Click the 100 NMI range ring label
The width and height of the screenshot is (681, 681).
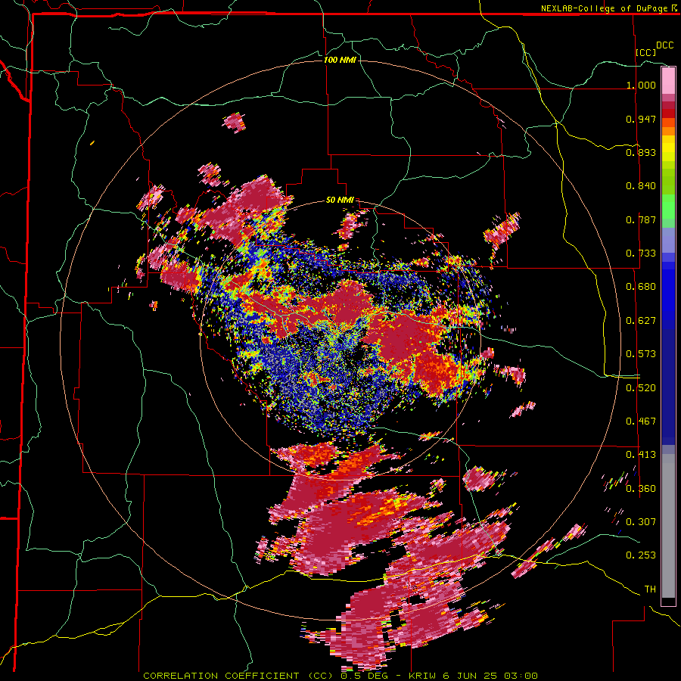340,60
